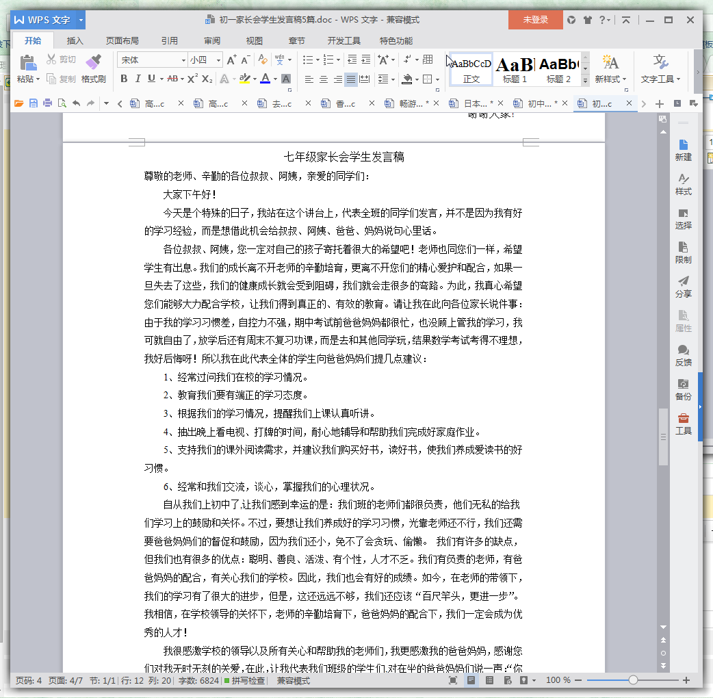Click the Cut (剪切) scissors icon
This screenshot has width=713, height=698.
pyautogui.click(x=51, y=59)
